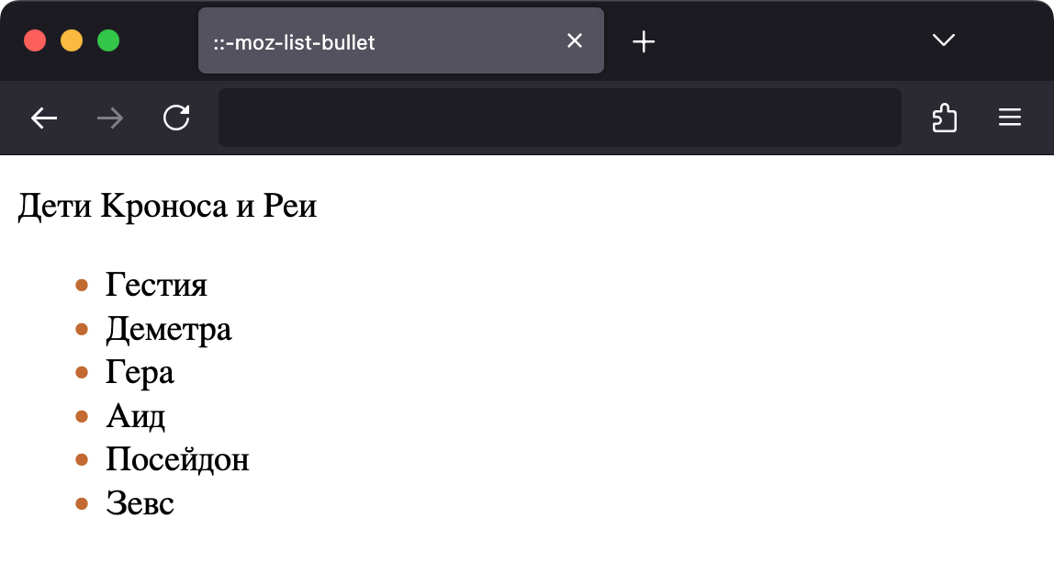Reload the current page
The image size is (1054, 564).
pos(176,118)
